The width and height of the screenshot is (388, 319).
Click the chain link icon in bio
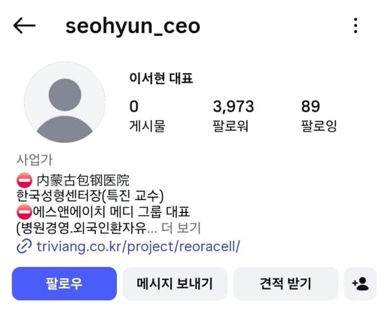24,246
